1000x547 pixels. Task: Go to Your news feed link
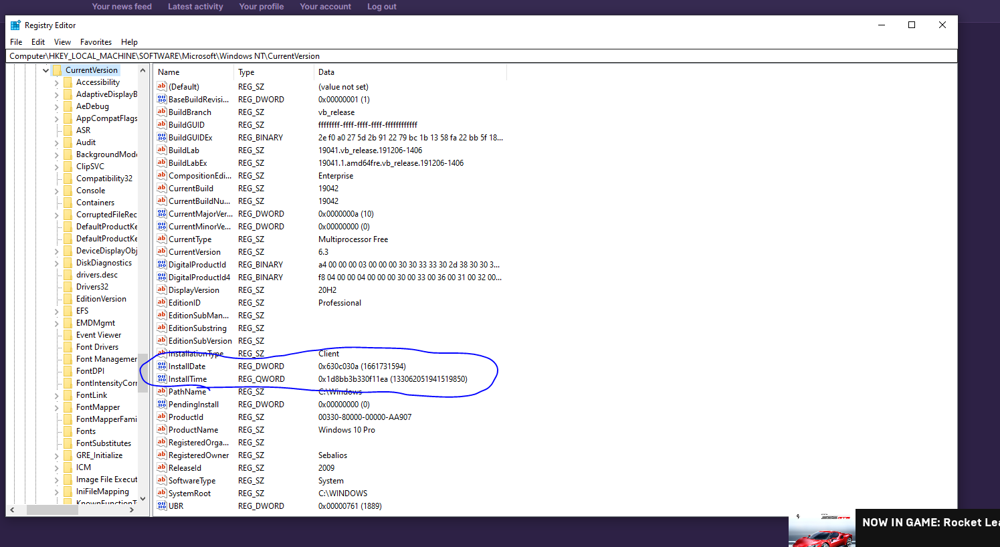click(x=122, y=7)
